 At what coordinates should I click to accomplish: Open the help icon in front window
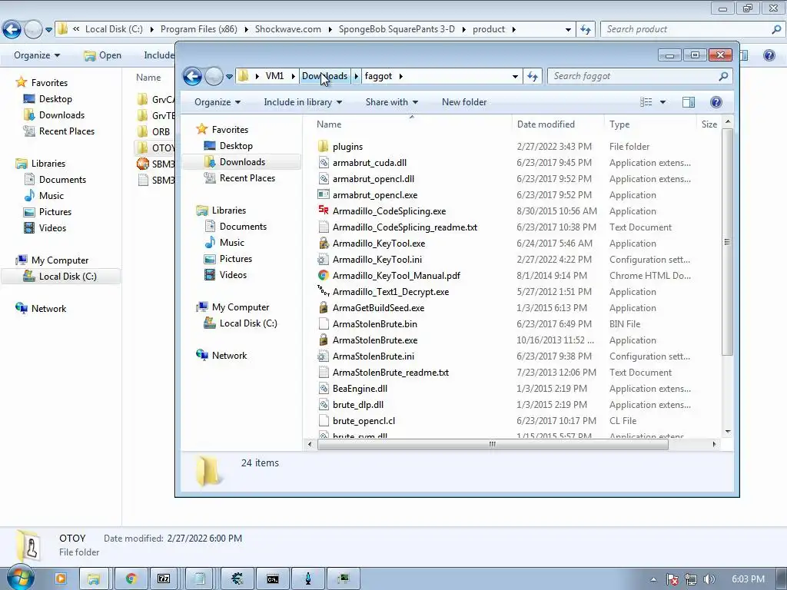(x=716, y=102)
